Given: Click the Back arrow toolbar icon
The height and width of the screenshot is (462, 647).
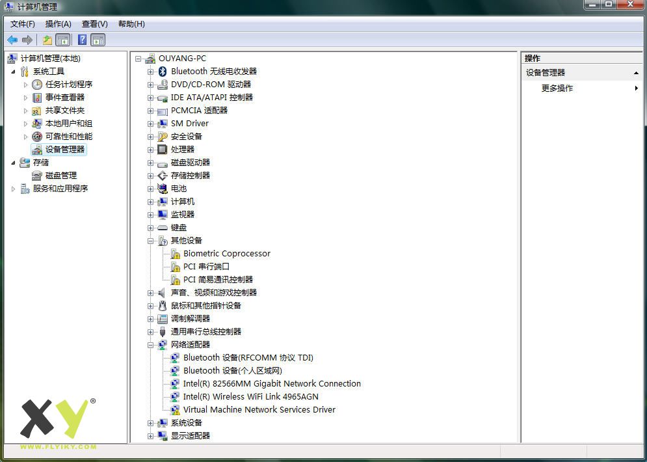Looking at the screenshot, I should click(x=12, y=40).
